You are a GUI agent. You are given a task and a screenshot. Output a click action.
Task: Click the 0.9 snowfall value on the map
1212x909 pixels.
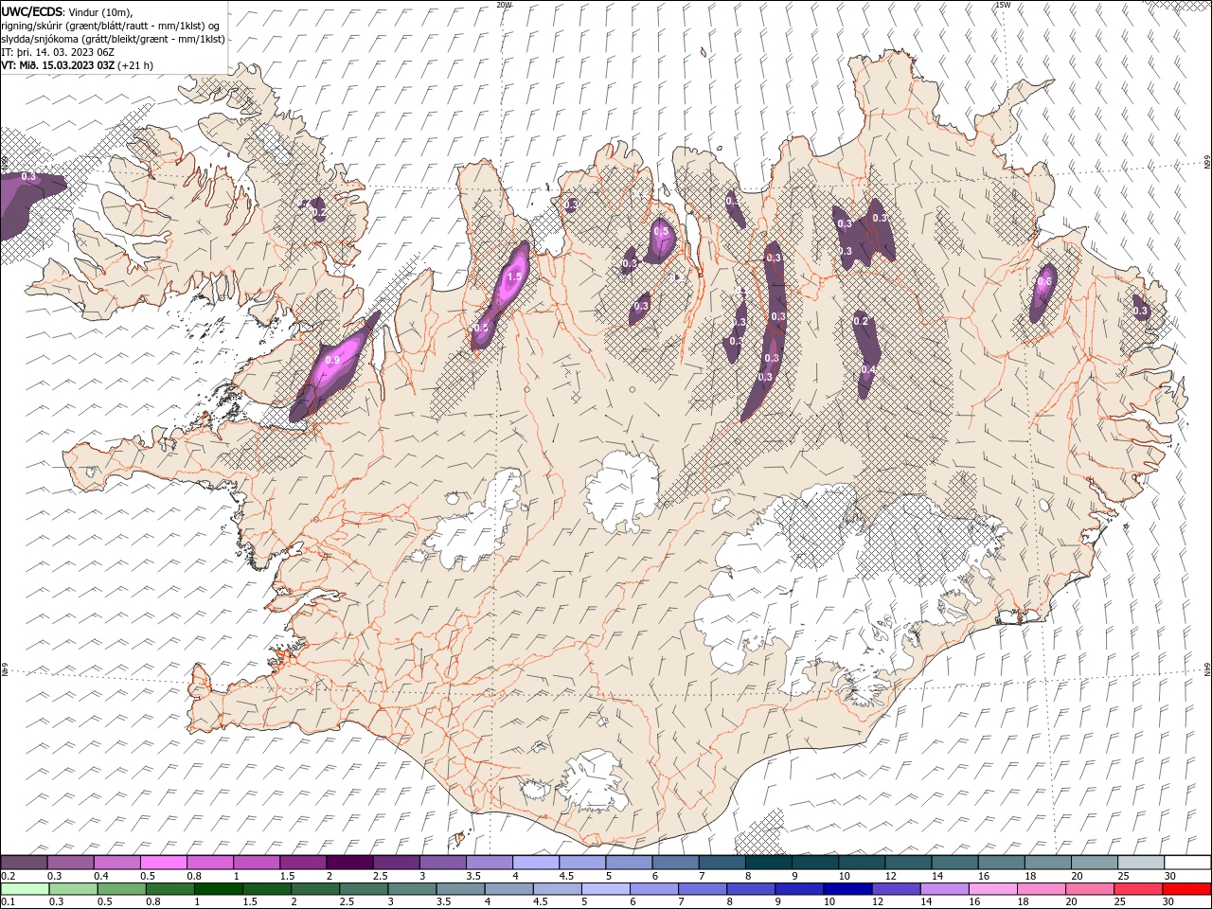[x=332, y=361]
